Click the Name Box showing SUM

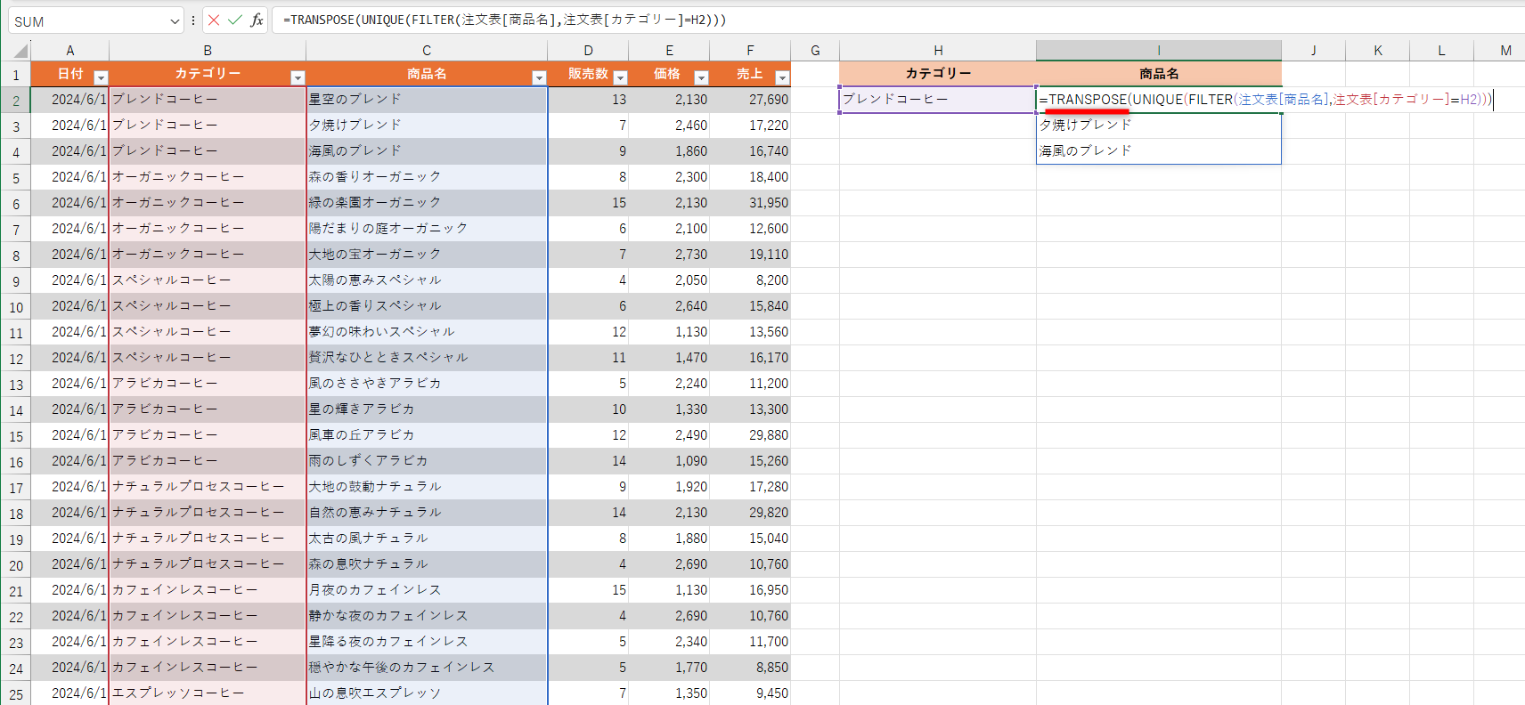(87, 21)
